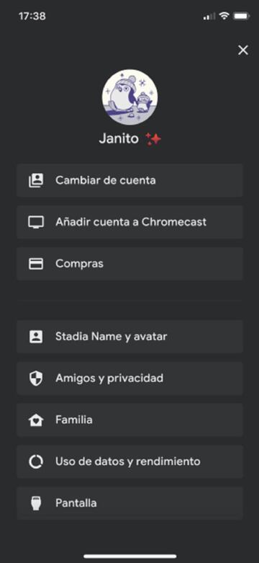Select Añadir cuenta a Chromecast
Viewport: 259px width, 563px height.
(129, 222)
